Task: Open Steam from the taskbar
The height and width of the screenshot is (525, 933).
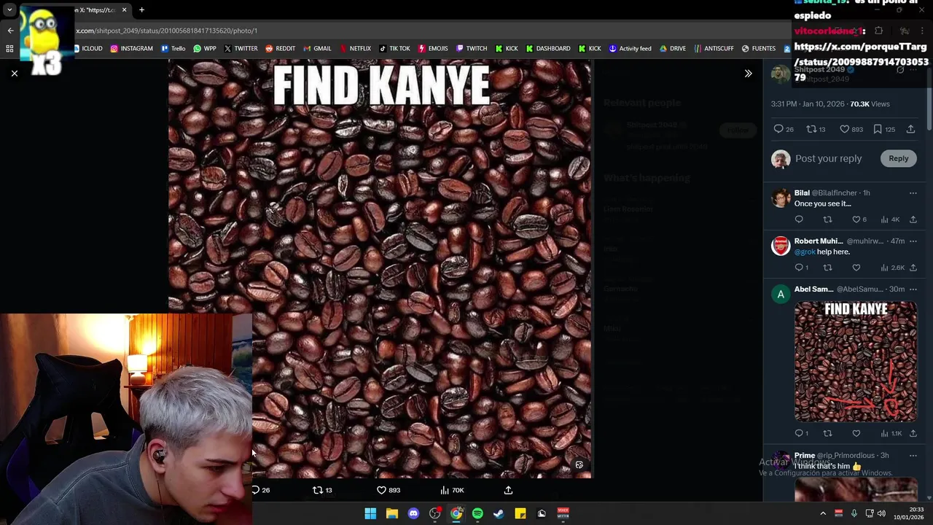Action: pyautogui.click(x=499, y=513)
